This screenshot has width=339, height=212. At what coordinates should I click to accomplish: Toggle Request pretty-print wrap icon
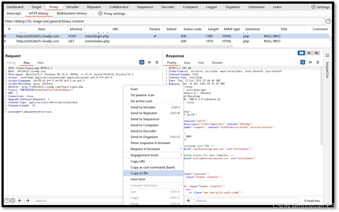click(142, 62)
